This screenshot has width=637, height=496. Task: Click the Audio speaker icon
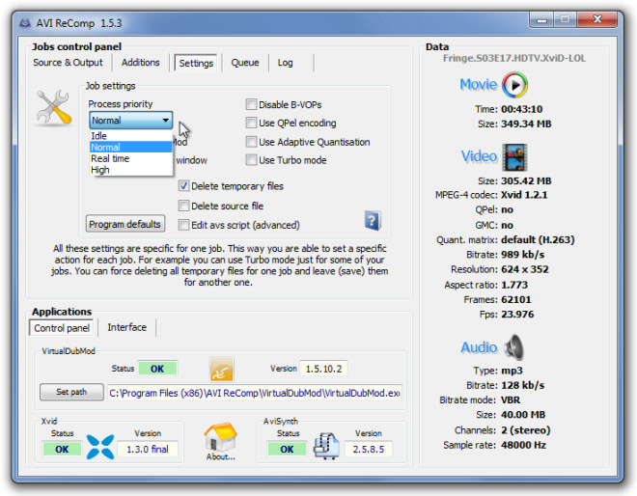point(514,347)
